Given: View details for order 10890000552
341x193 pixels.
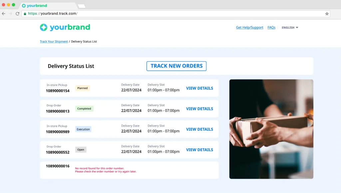Looking at the screenshot, I should coord(199,150).
